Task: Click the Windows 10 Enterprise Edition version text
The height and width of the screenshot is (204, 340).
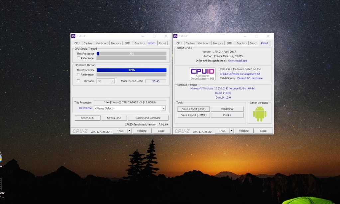Action: click(223, 88)
